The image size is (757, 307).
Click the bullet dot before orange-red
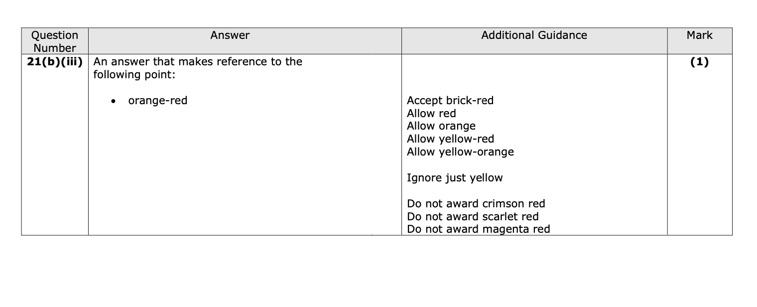[x=115, y=101]
